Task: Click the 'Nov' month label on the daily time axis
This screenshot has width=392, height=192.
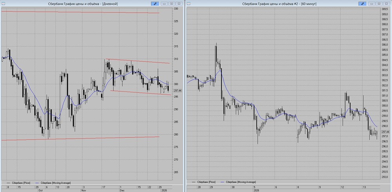Action: (x=83, y=190)
